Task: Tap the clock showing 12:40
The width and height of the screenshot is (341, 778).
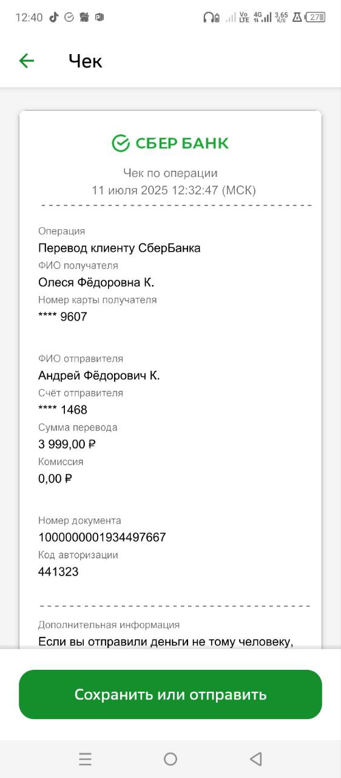Action: 29,18
